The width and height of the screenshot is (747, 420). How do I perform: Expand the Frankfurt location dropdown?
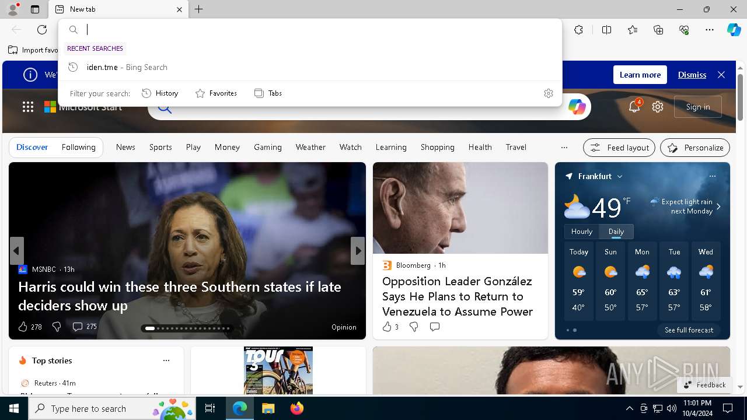pos(620,176)
